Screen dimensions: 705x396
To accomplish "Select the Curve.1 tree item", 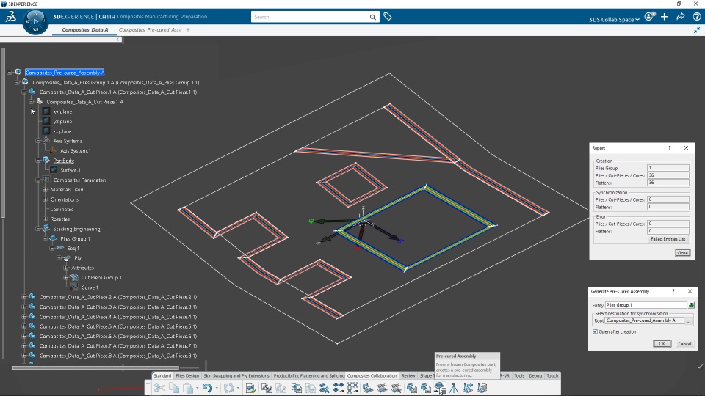I will click(90, 287).
